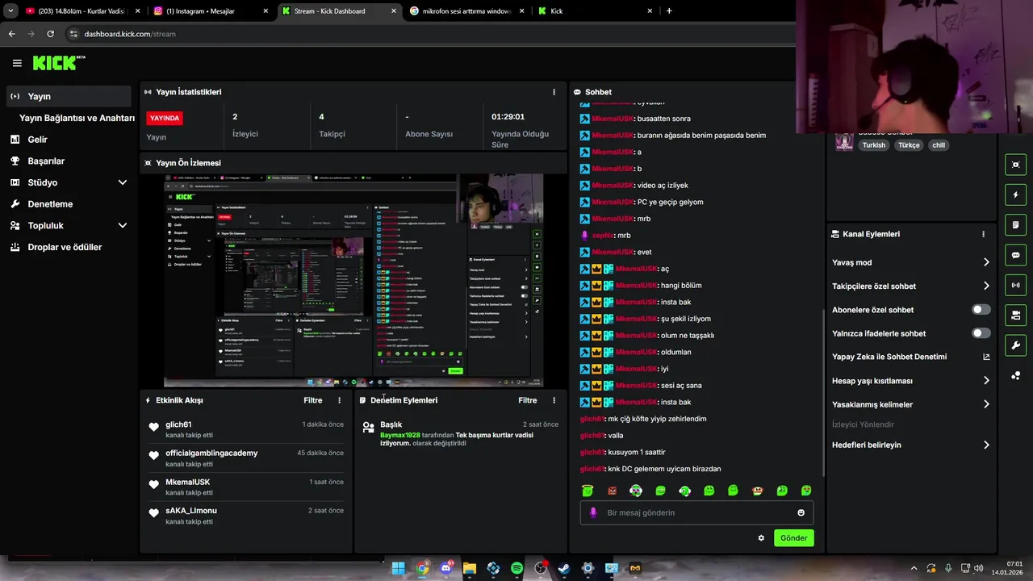1033x581 pixels.
Task: Click Baymax1928 in Denetim Eylemleri log
Action: pyautogui.click(x=400, y=435)
